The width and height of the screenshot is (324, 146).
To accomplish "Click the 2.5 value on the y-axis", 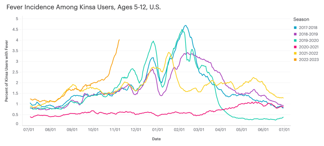I will [15, 72].
